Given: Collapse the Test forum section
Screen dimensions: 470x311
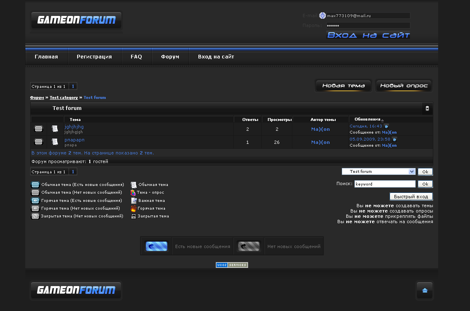Looking at the screenshot, I should 427,109.
